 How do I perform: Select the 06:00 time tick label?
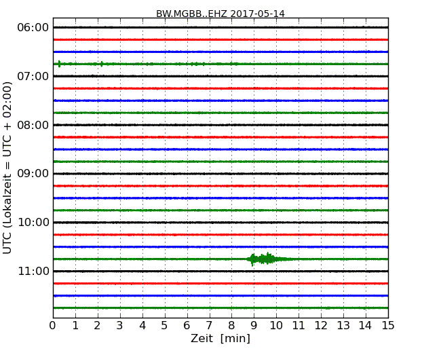pos(33,28)
